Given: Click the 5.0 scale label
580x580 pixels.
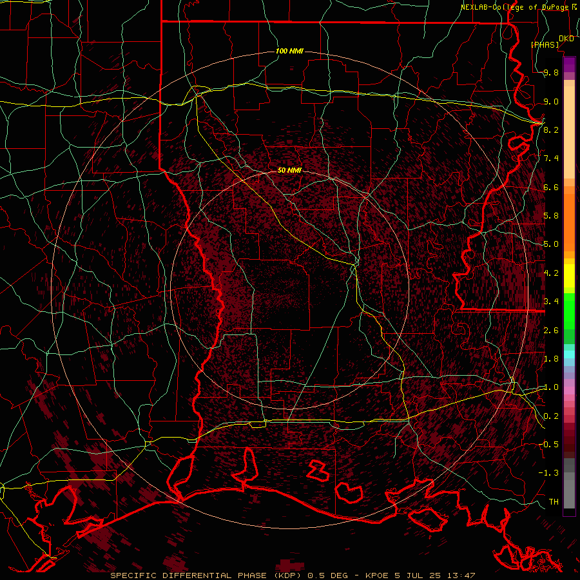Looking at the screenshot, I should tap(551, 244).
